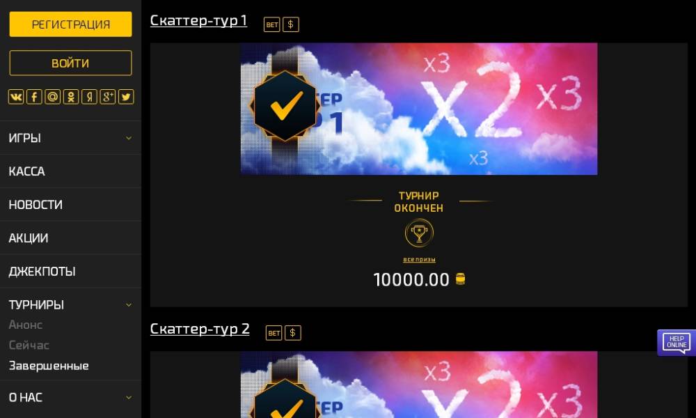
Task: Select the Odnoklassniki login icon
Action: click(71, 96)
